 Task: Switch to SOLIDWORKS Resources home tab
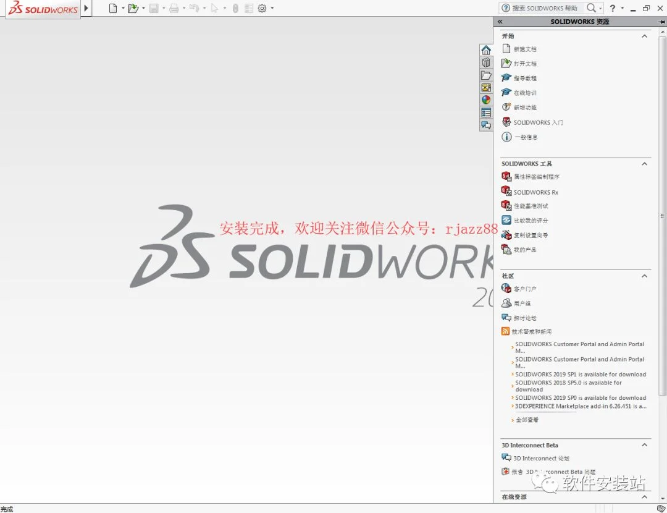[x=486, y=50]
